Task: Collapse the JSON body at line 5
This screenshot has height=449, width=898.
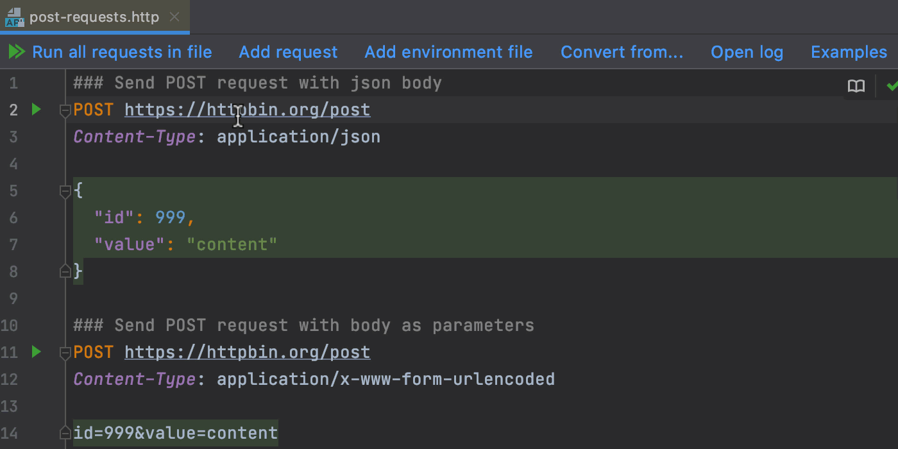Action: pyautogui.click(x=65, y=191)
